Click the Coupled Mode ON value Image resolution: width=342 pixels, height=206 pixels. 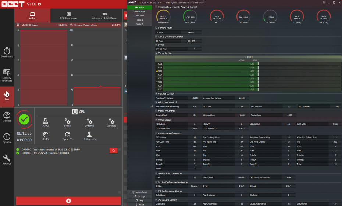click(195, 115)
